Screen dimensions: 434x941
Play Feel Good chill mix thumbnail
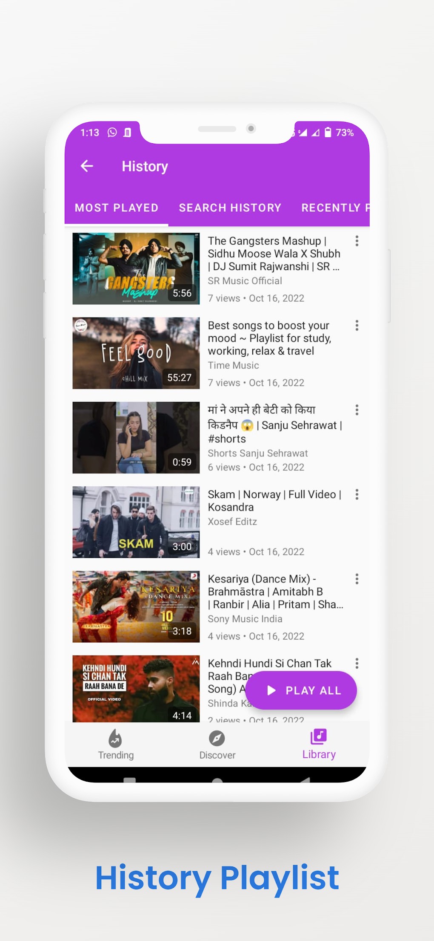pyautogui.click(x=136, y=353)
